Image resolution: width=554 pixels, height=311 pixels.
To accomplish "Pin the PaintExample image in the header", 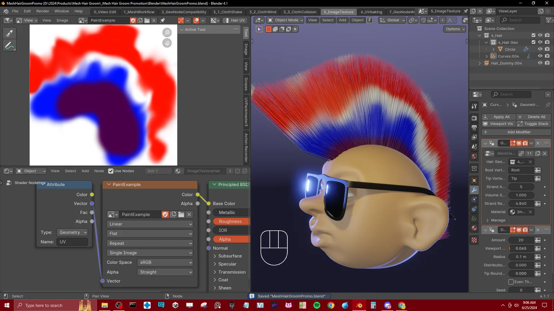I will 162,20.
